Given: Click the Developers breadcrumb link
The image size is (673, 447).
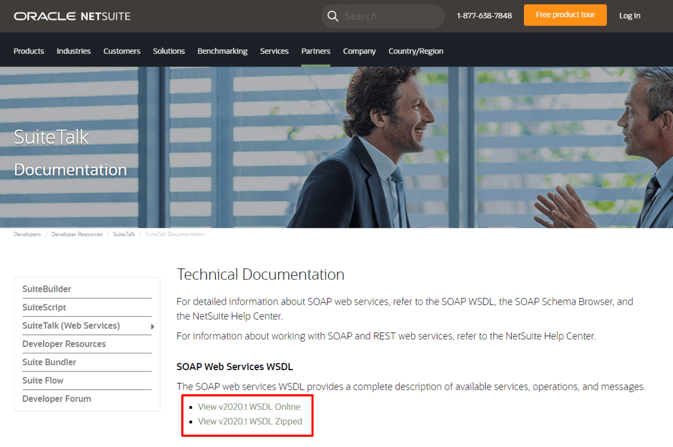Looking at the screenshot, I should click(x=27, y=234).
